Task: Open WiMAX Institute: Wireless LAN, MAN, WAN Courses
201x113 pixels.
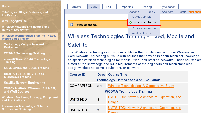Action: 30,90
